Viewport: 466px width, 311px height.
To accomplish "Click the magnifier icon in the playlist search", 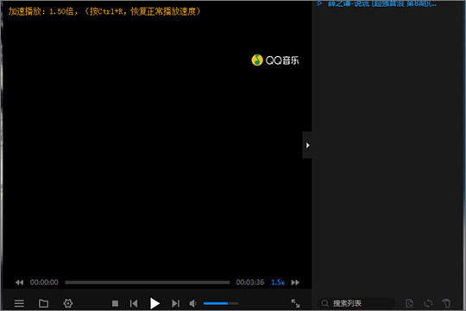I will 324,303.
